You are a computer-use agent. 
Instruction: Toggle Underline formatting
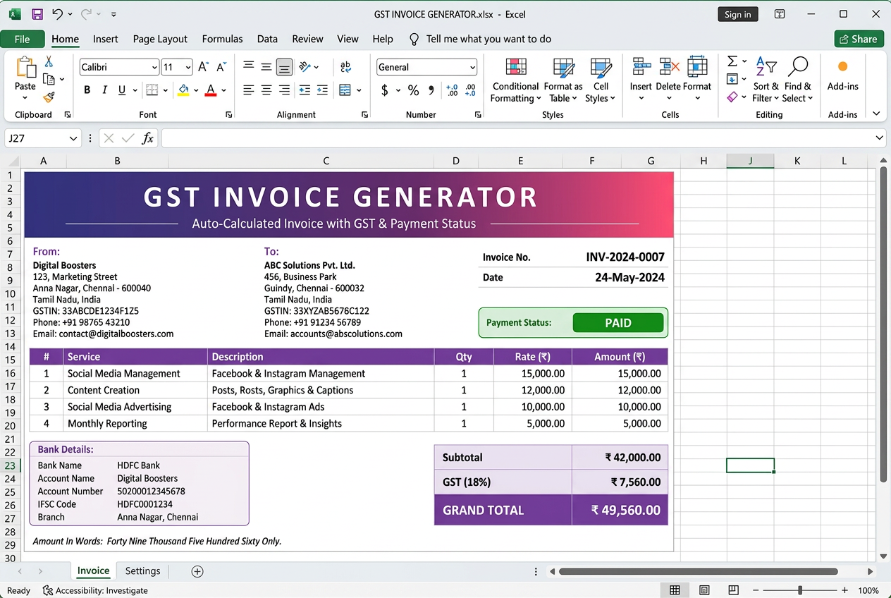point(122,90)
